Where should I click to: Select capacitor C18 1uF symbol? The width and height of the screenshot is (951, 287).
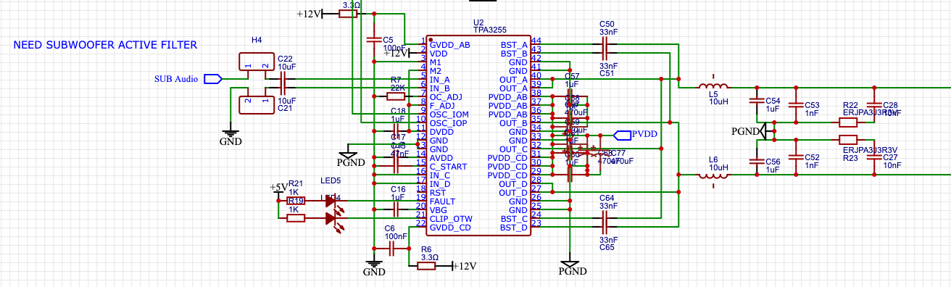(x=396, y=130)
